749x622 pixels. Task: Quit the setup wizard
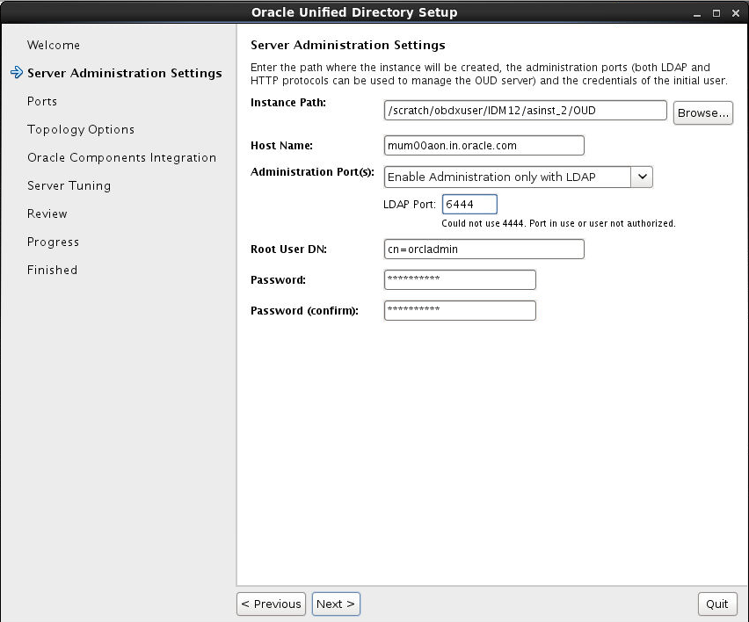pos(717,604)
